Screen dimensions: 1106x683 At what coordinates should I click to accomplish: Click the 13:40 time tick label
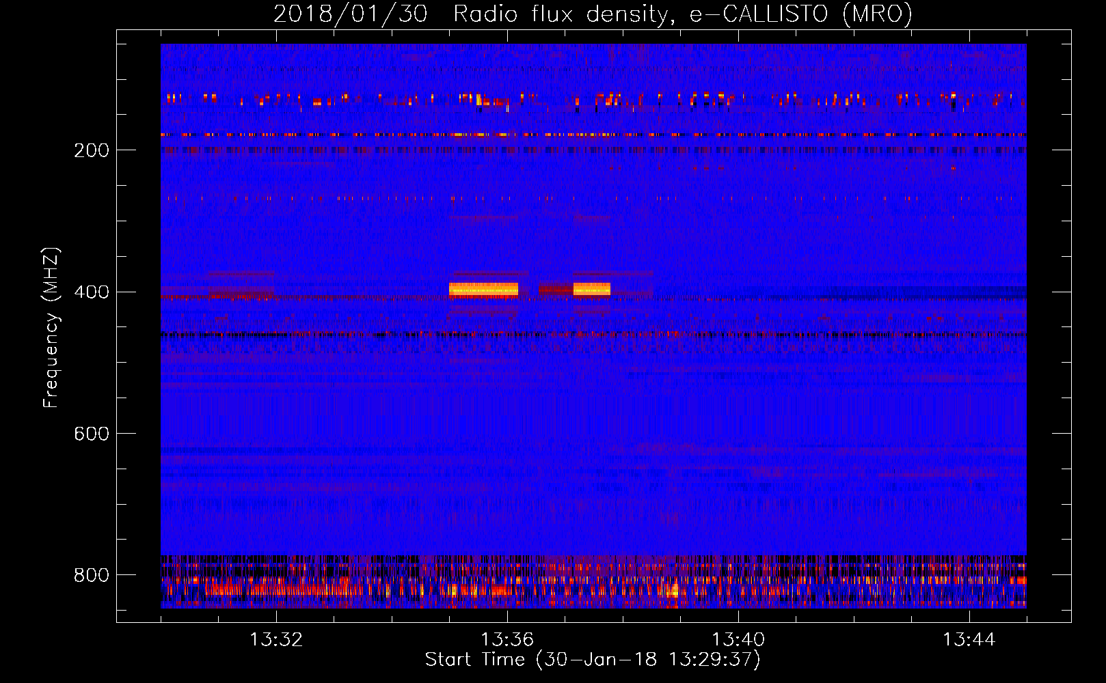[x=738, y=640]
